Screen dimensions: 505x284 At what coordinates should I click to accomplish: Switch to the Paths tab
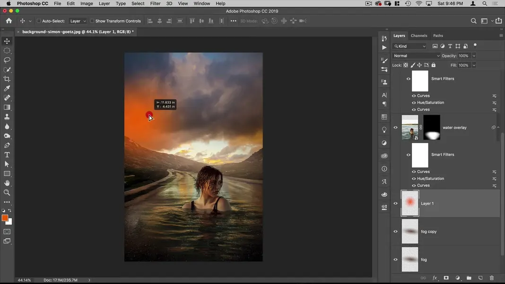pyautogui.click(x=438, y=35)
